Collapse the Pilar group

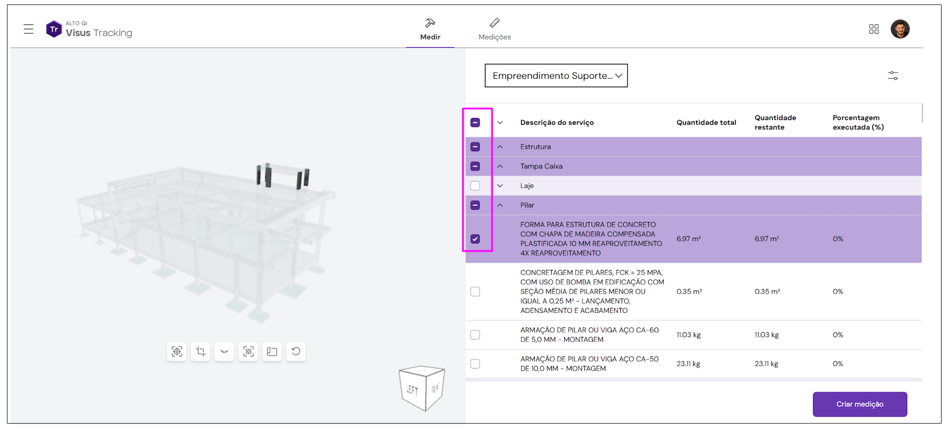click(x=500, y=205)
